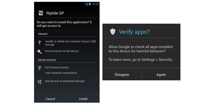Select 'view network connections' permission
This screenshot has width=208, height=104.
coord(61,73)
